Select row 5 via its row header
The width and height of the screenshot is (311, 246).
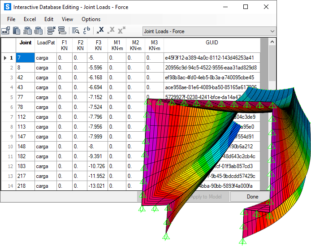(8, 97)
